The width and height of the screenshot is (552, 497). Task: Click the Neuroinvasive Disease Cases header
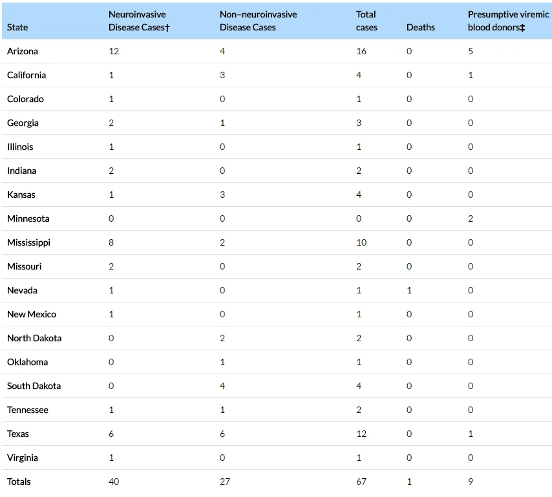(139, 21)
